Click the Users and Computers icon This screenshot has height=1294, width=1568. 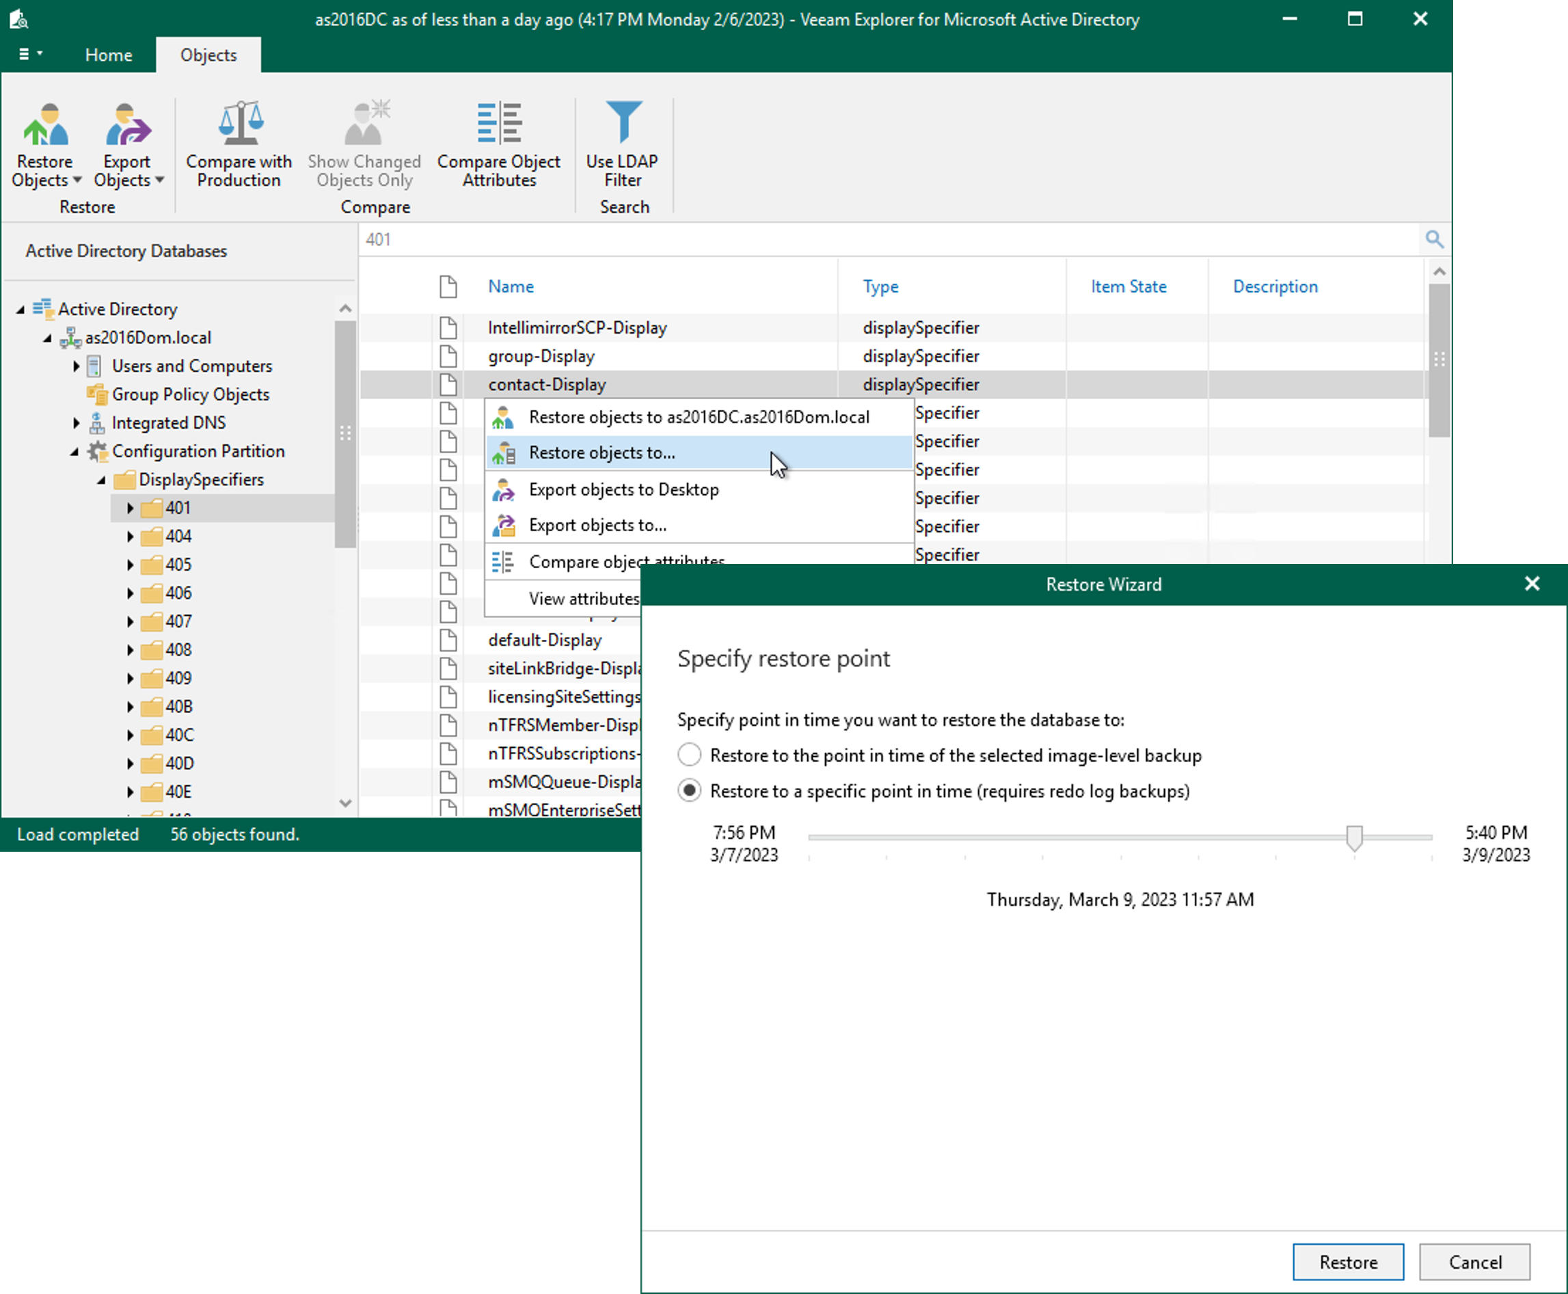[94, 366]
